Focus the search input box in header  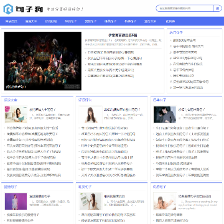click(x=185, y=8)
